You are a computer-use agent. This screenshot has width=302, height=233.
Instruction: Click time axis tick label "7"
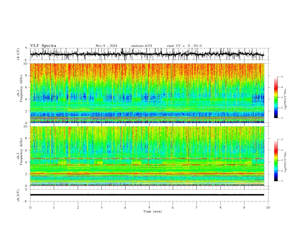pyautogui.click(x=197, y=207)
